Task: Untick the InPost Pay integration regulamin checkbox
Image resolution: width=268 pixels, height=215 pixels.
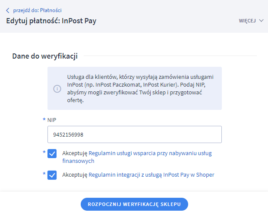Action: (x=52, y=175)
